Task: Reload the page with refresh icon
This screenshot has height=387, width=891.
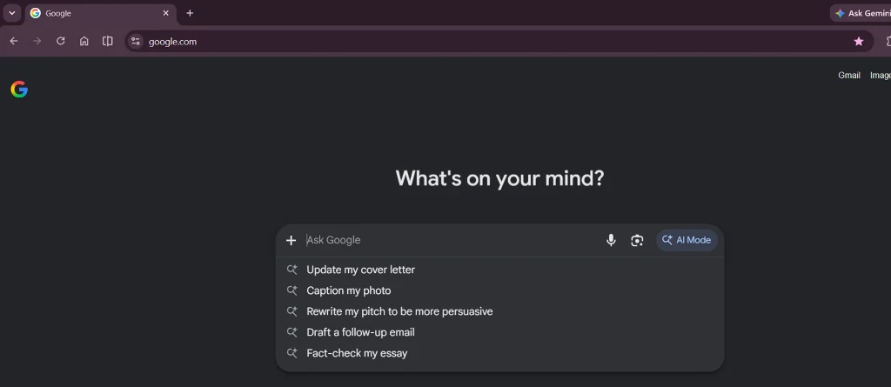Action: [60, 41]
